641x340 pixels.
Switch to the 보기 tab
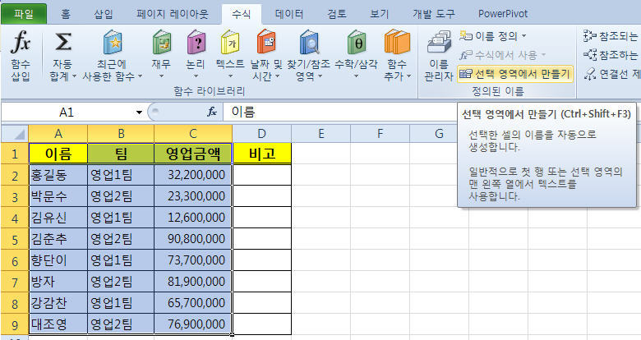coord(380,14)
